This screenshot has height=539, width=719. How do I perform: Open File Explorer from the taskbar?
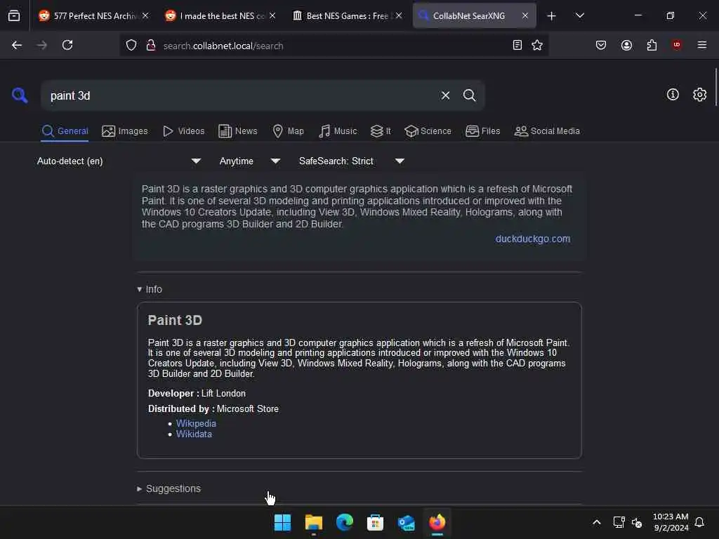tap(314, 522)
